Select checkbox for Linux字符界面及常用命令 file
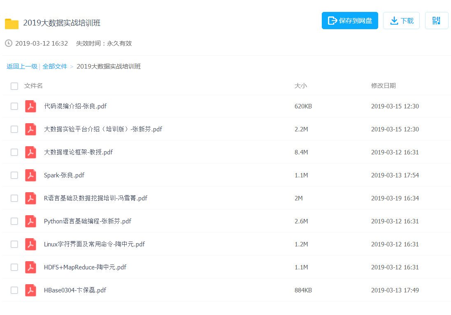Image resolution: width=451 pixels, height=315 pixels. tap(14, 244)
